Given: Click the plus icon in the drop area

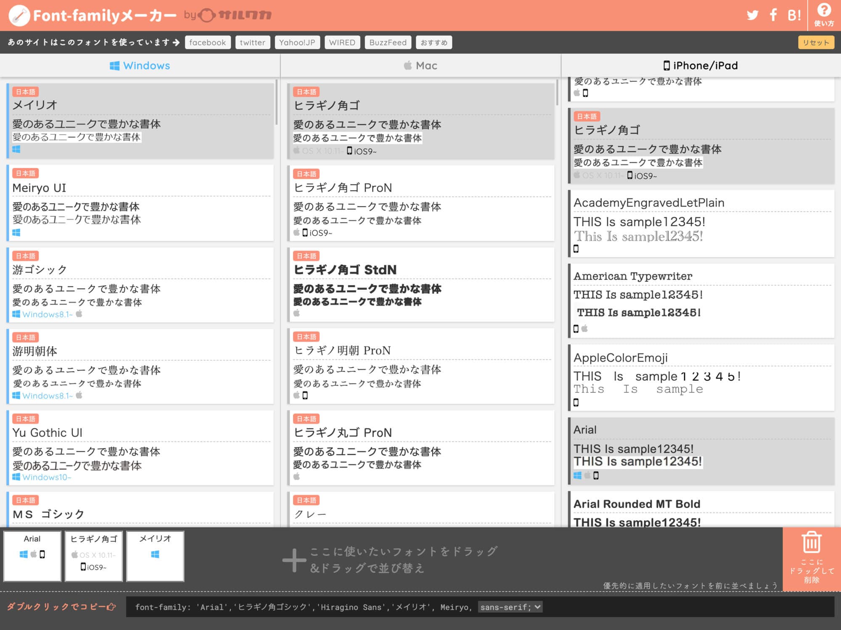Looking at the screenshot, I should [294, 560].
